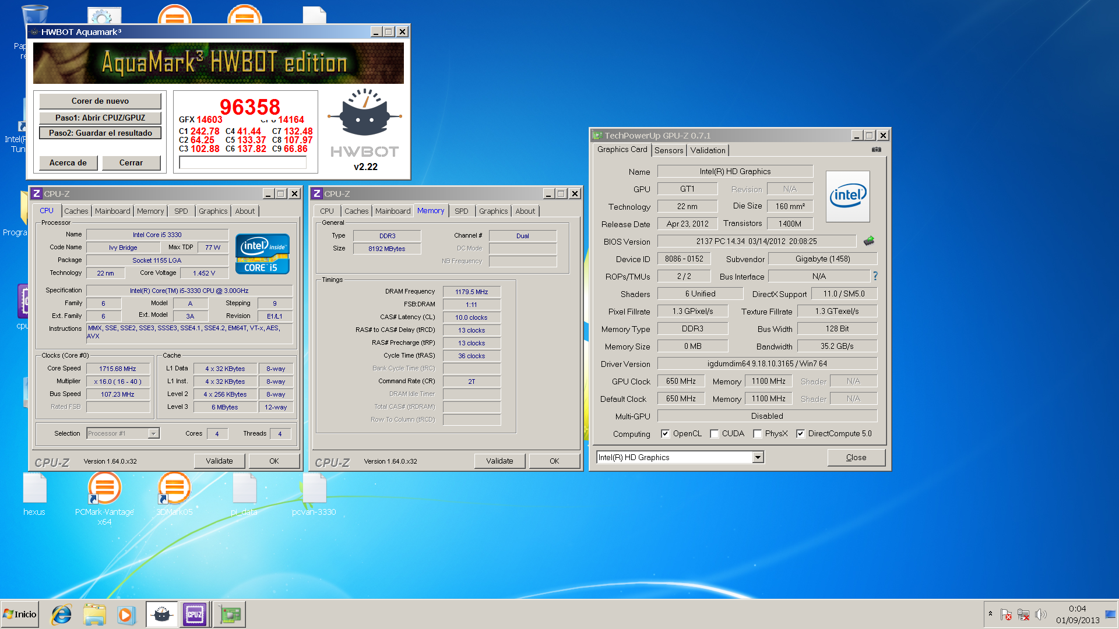The height and width of the screenshot is (629, 1119).
Task: Open About tab in the CPU-Z memory window
Action: click(525, 211)
